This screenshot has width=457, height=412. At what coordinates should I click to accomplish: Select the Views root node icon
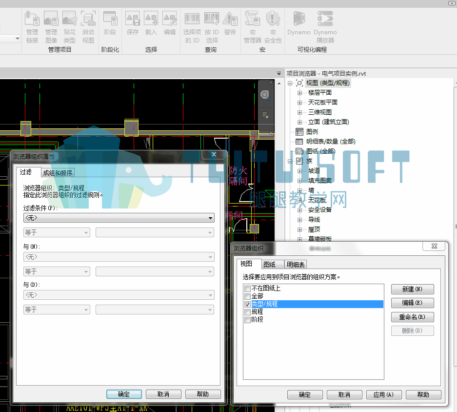(299, 83)
